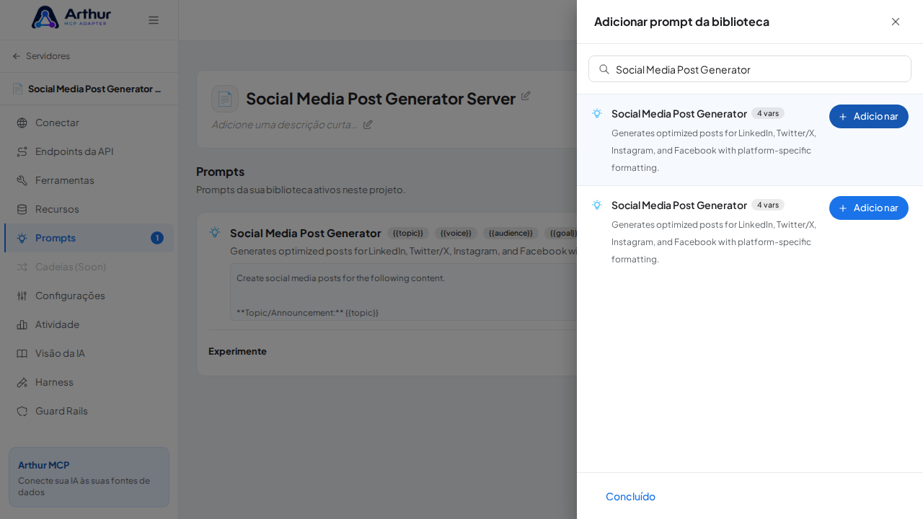The image size is (923, 519).
Task: Click the first result's 4 vars badge
Action: 768,113
